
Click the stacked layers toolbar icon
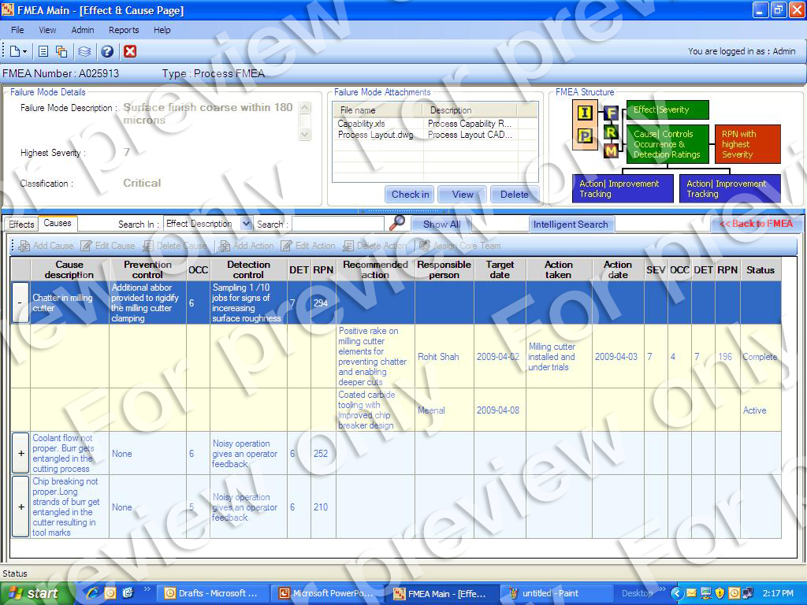(x=84, y=51)
